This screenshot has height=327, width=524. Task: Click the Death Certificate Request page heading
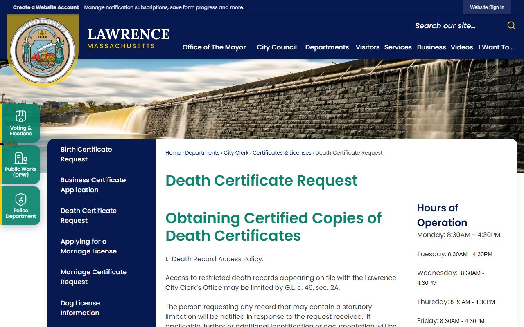(x=262, y=180)
